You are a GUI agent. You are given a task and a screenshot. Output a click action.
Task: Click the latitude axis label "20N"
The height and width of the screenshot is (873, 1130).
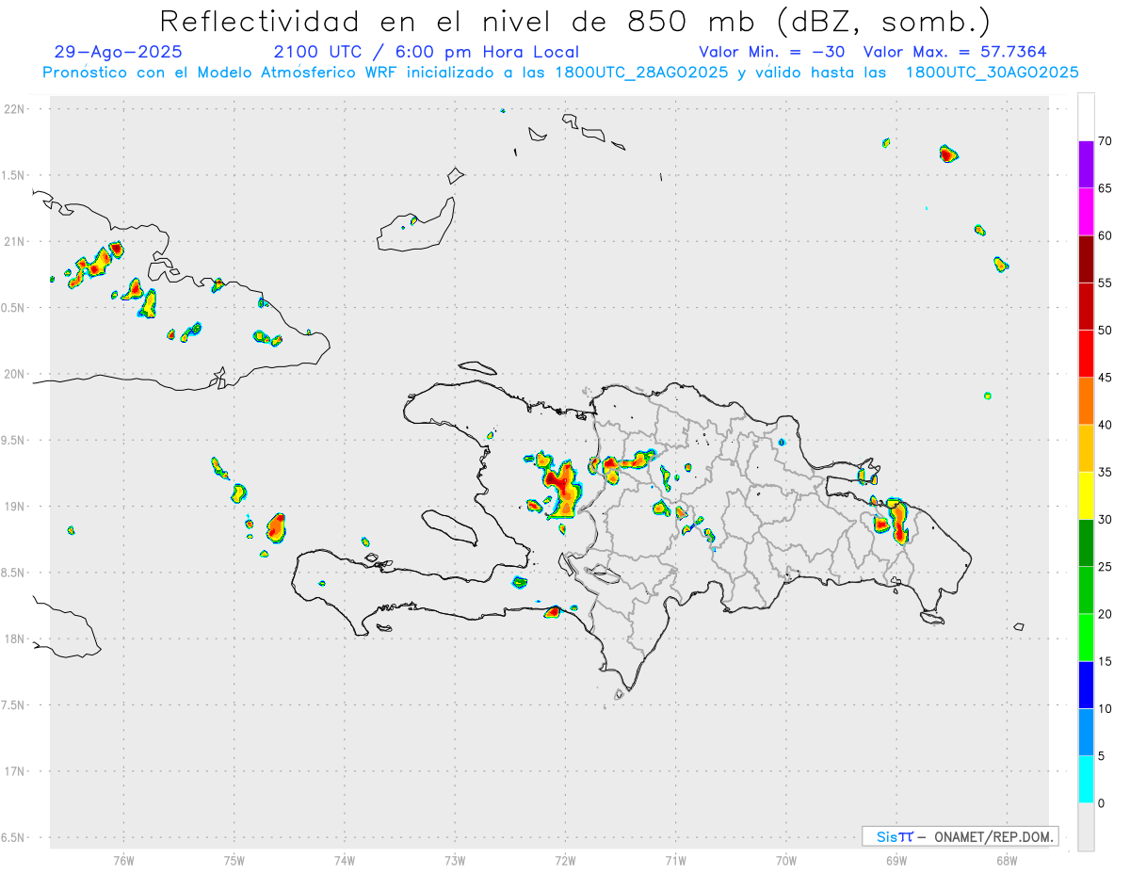tap(15, 374)
